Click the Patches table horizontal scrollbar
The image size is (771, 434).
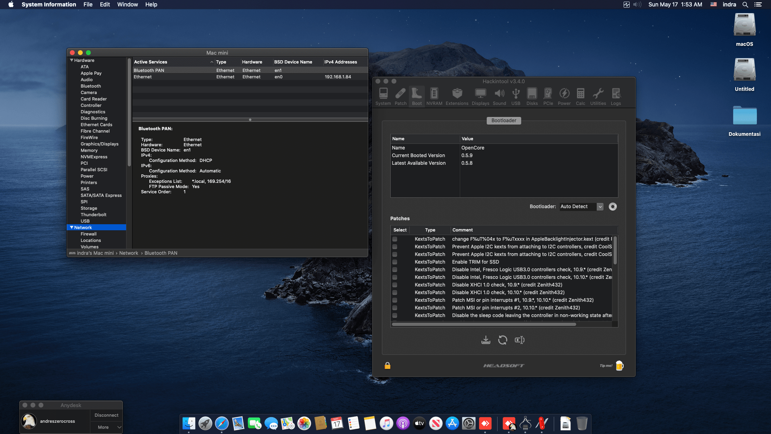click(x=484, y=324)
